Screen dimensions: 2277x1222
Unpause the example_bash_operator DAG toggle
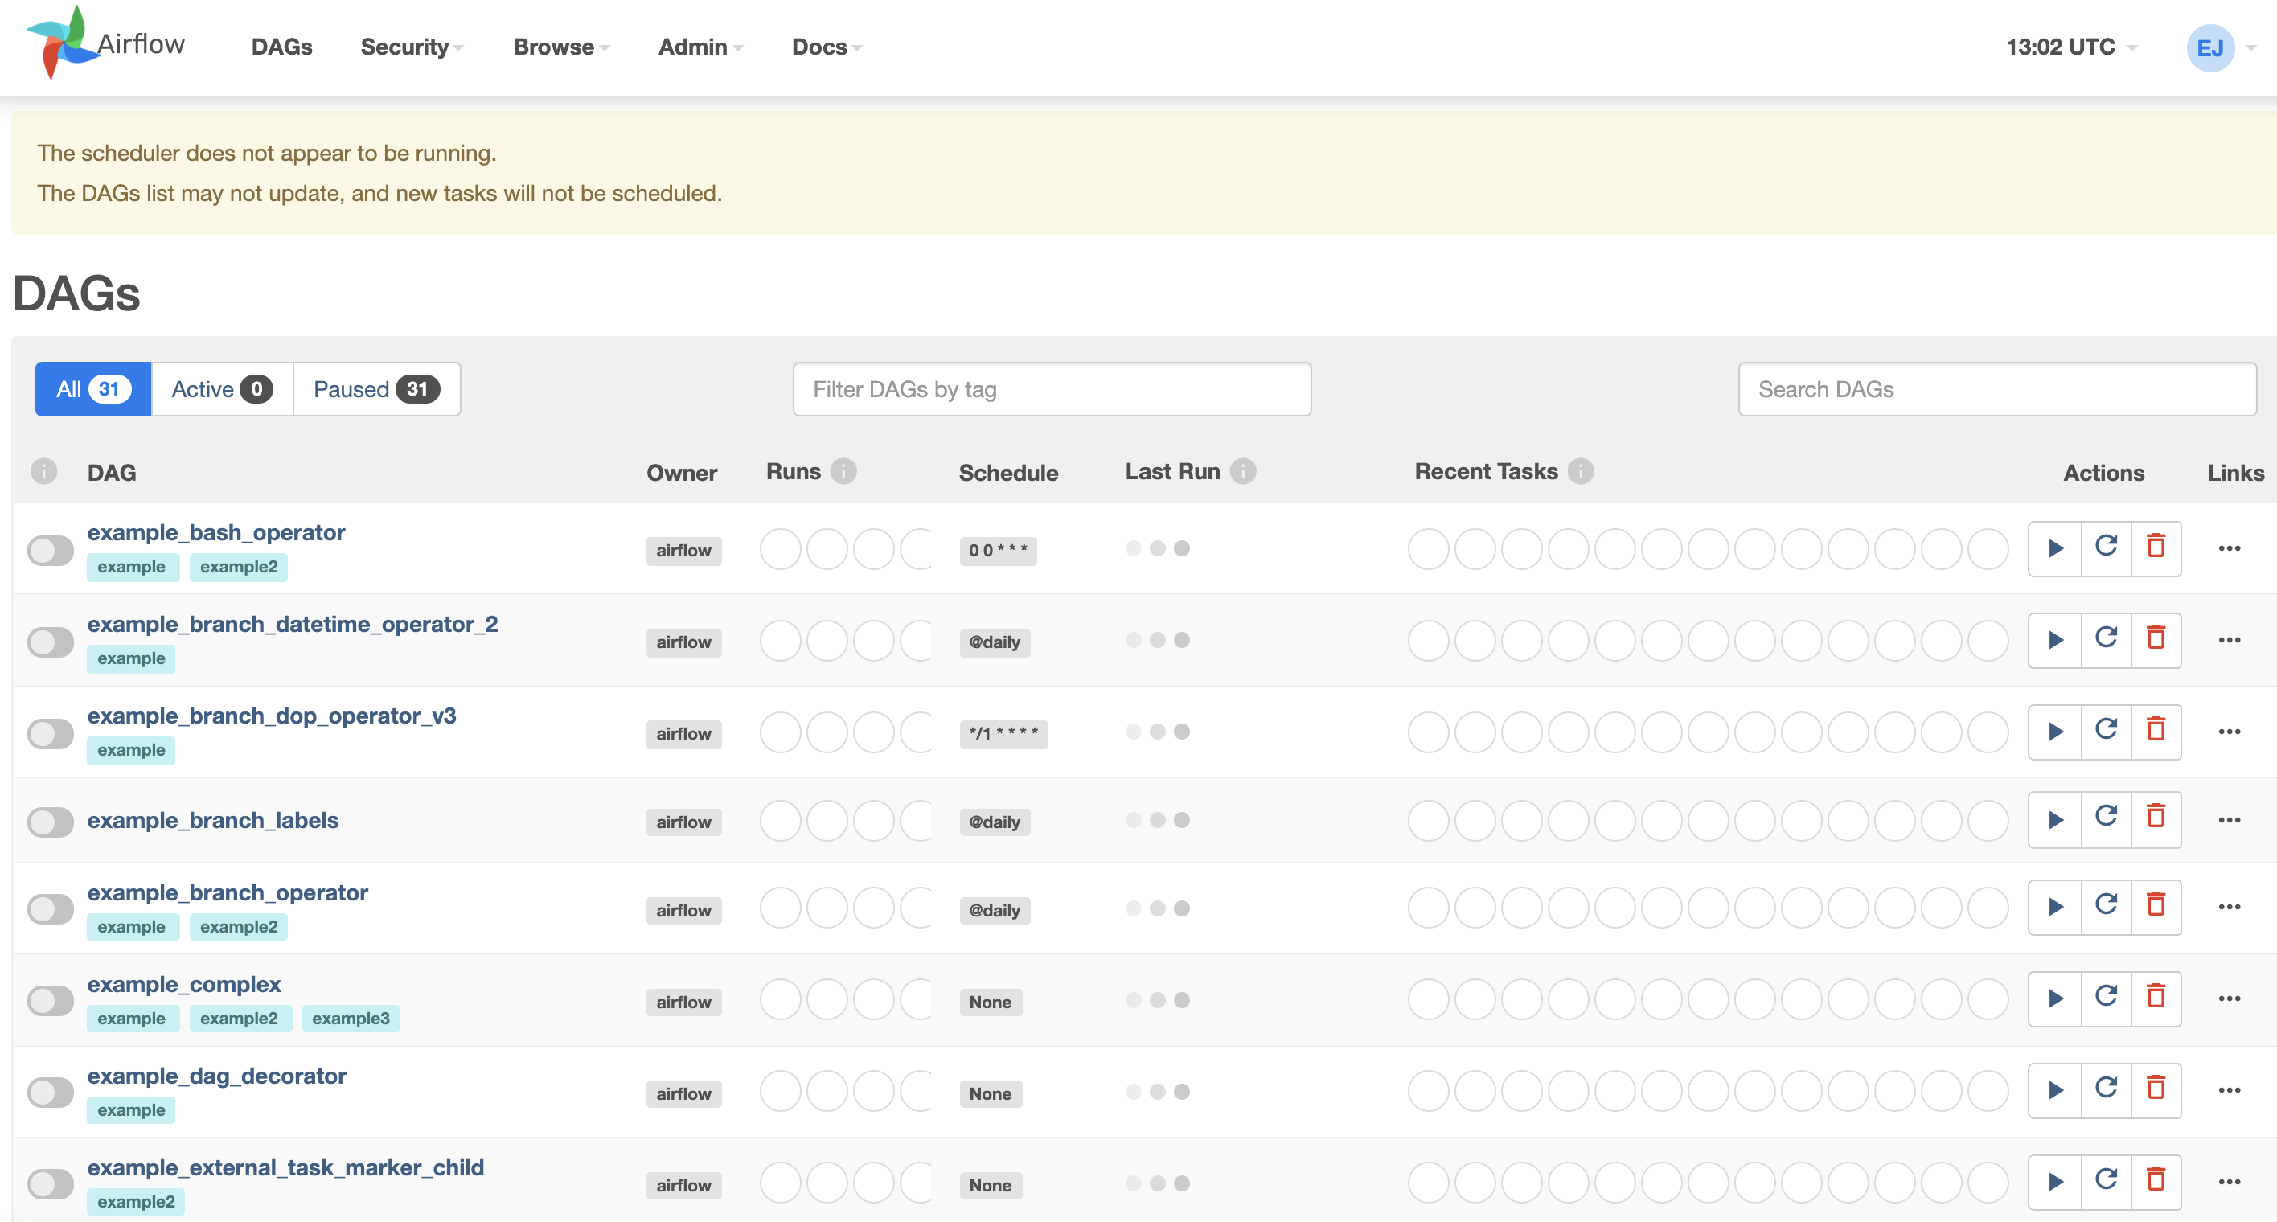click(x=51, y=551)
